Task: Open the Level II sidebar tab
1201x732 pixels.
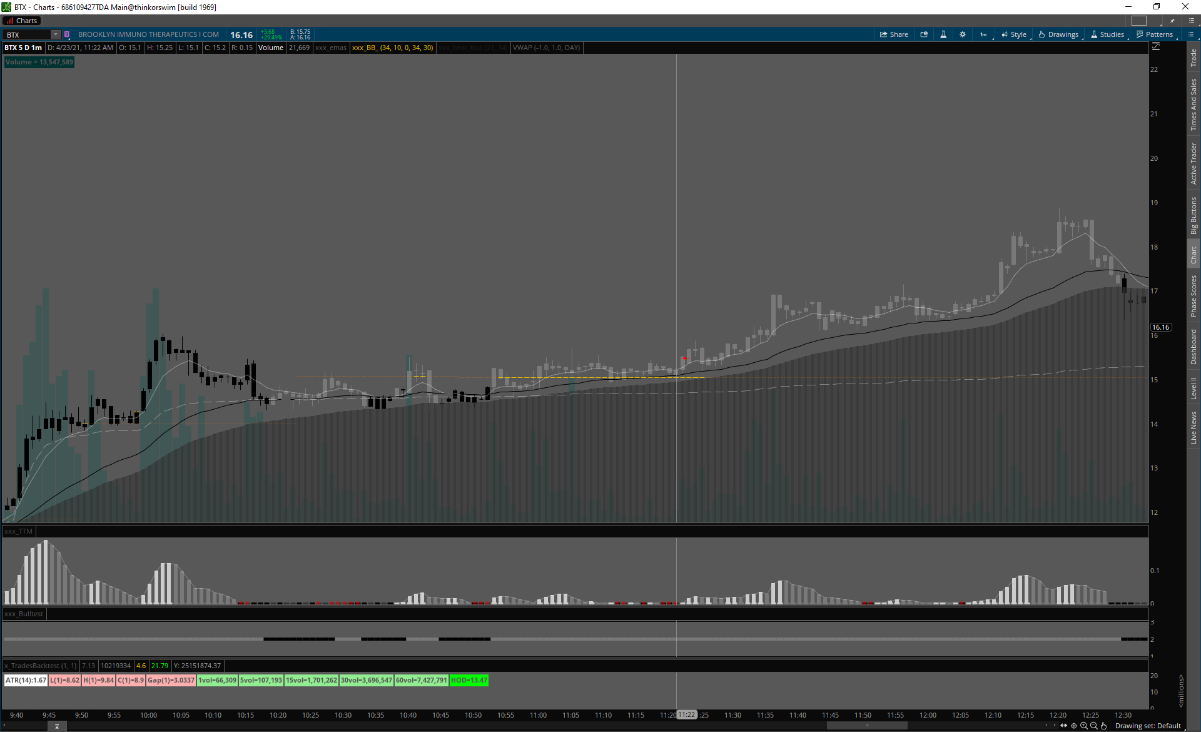Action: 1193,388
